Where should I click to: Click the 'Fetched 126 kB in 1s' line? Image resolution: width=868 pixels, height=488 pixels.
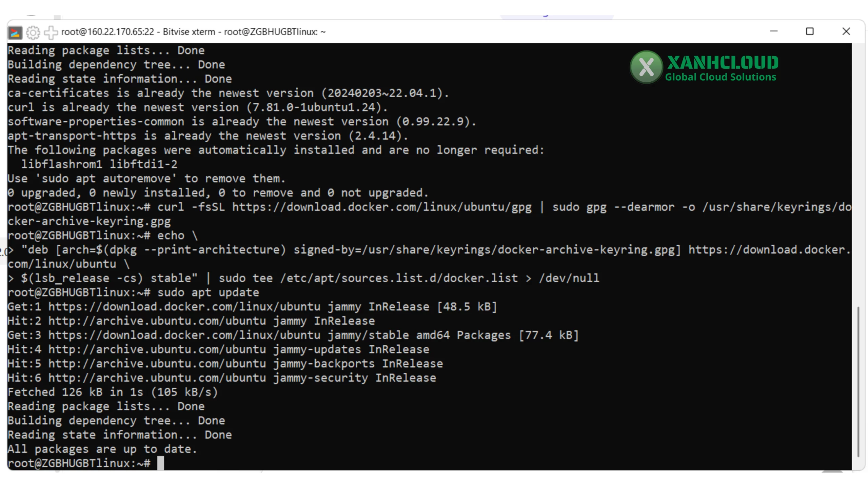point(113,392)
